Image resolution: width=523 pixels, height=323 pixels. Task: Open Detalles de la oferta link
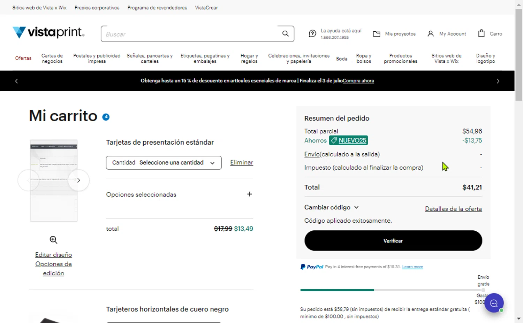coord(453,209)
